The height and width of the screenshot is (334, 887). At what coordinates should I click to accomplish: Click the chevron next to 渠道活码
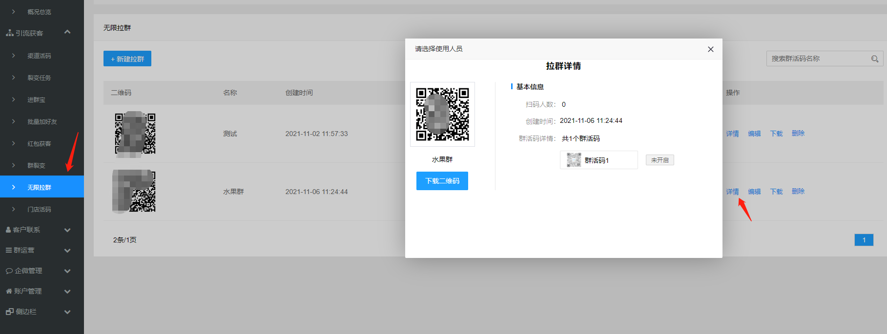tap(13, 56)
